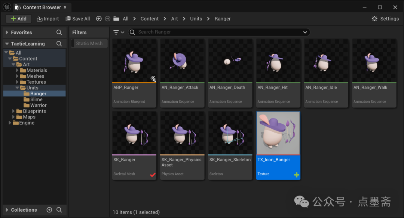Click Content in the breadcrumb path
The image size is (404, 218).
coord(149,19)
